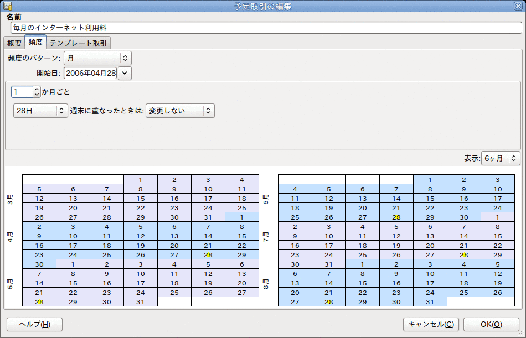Open the 表示 6ヶ月 range dropdown
526x338 pixels.
pyautogui.click(x=501, y=158)
